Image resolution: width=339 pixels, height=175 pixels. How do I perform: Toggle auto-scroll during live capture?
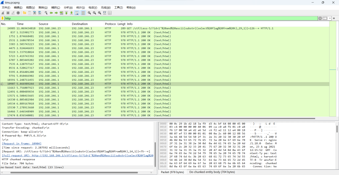77,13
